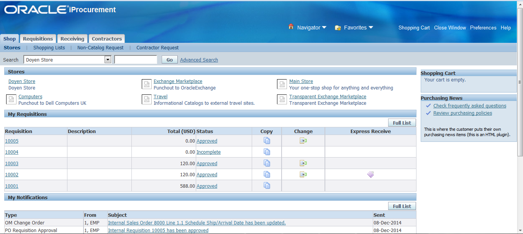Click Approved status for requisition 10005

point(207,141)
